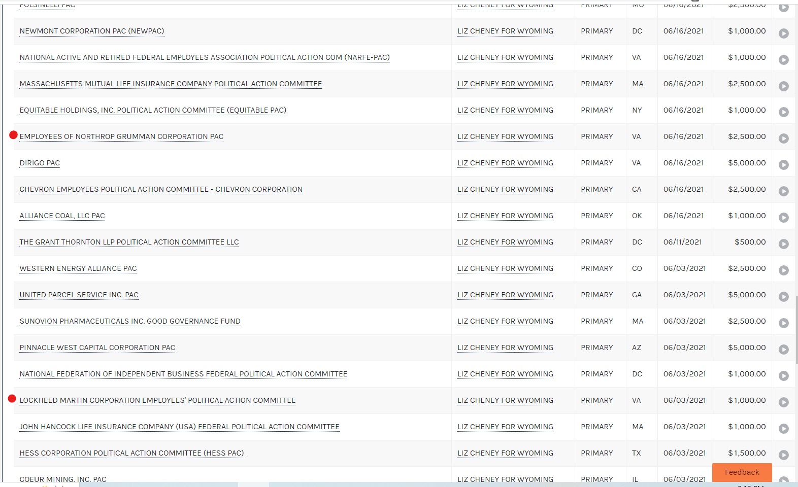
Task: Show National Federation of Independent Business row arrow
Action: (x=784, y=376)
